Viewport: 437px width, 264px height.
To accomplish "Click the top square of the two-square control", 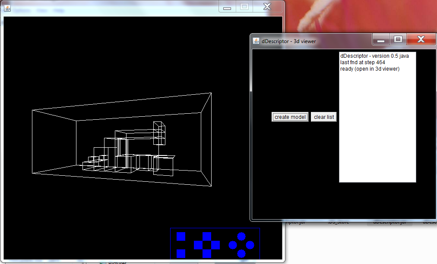I will click(x=181, y=236).
